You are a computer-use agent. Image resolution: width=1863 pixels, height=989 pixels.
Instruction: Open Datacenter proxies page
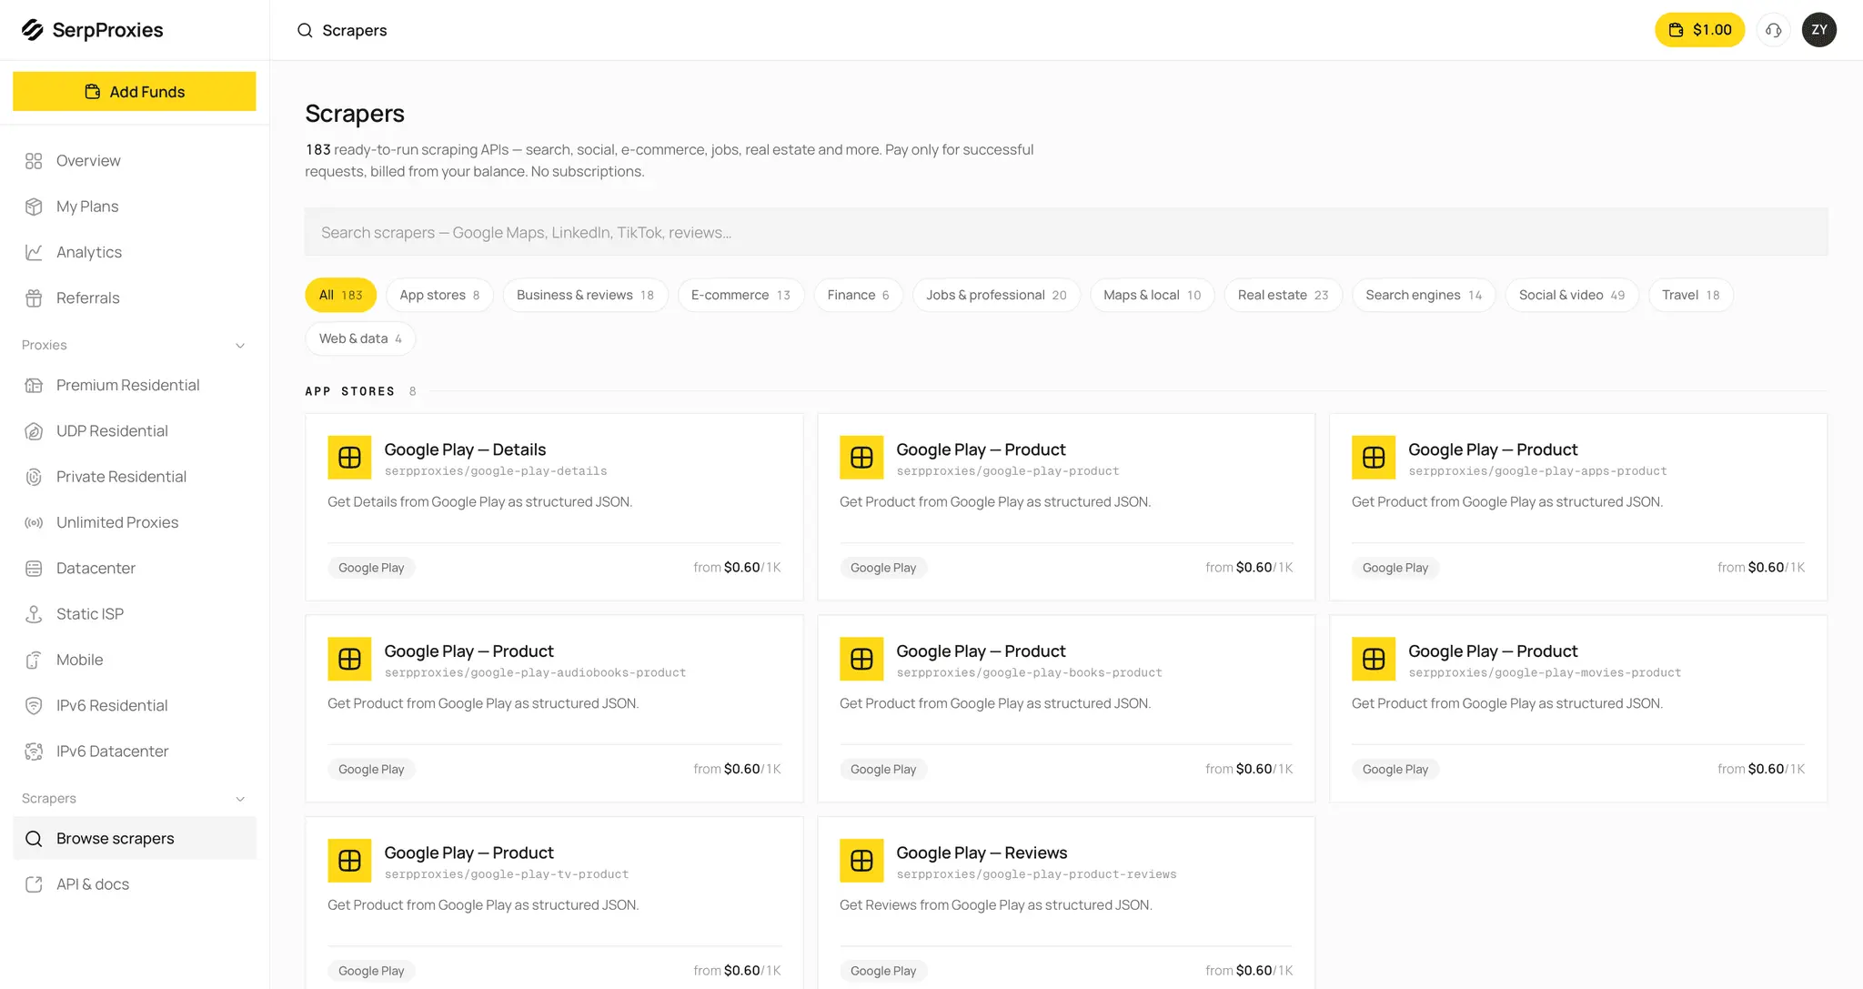[x=135, y=569]
